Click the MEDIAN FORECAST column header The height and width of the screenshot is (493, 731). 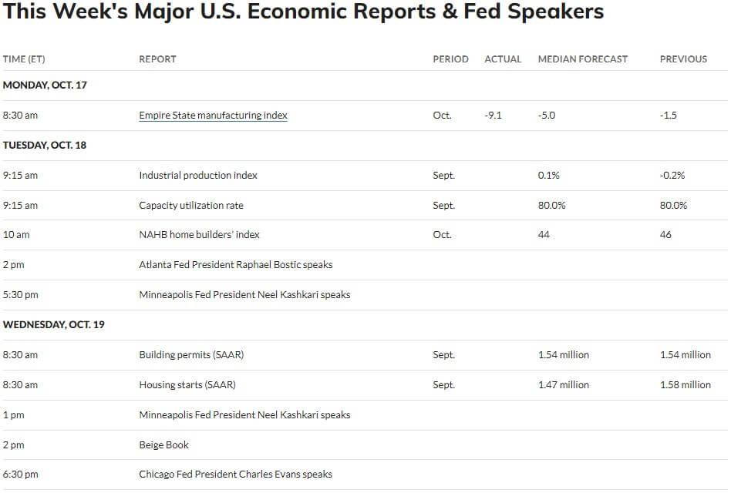(x=583, y=59)
